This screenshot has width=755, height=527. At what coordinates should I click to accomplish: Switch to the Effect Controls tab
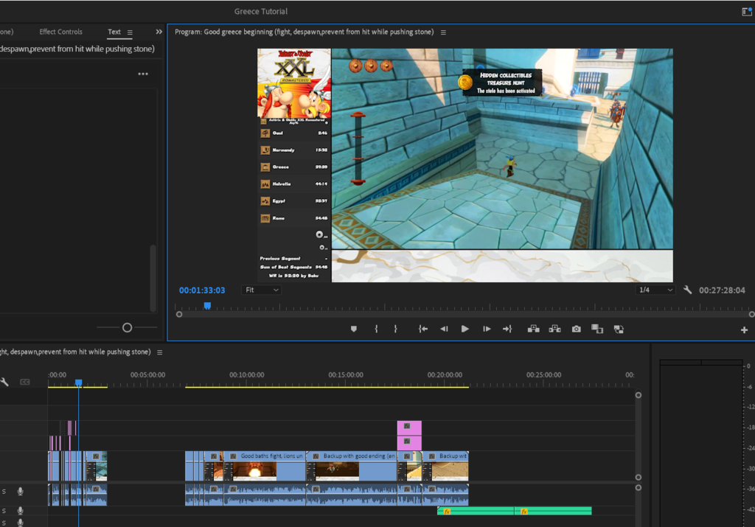coord(60,32)
